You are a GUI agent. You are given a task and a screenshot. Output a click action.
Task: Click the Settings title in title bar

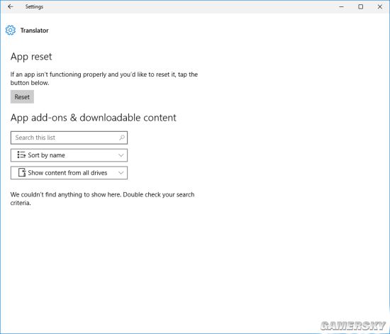click(34, 6)
